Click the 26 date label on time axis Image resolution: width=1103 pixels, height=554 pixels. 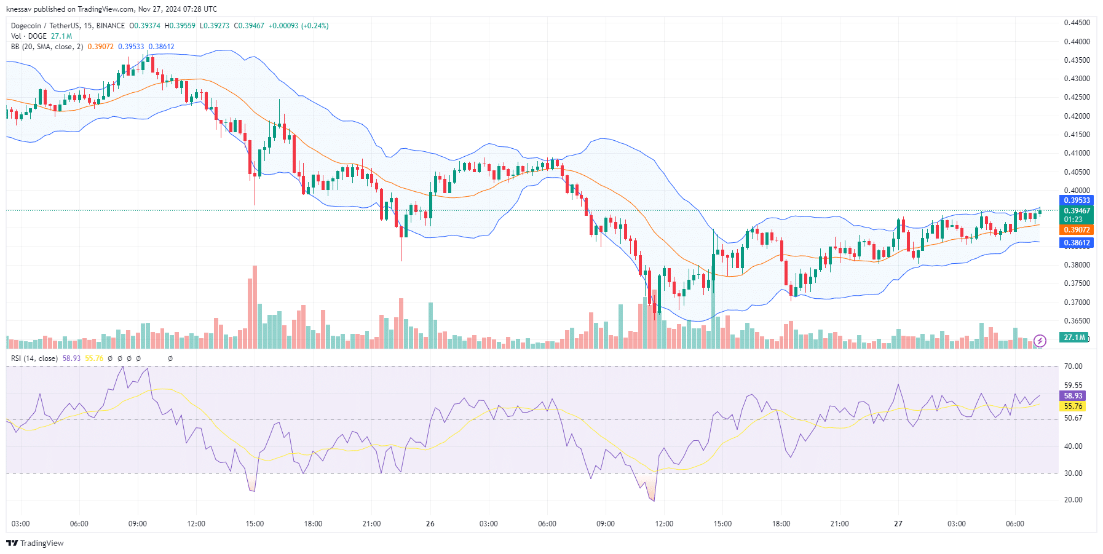tap(430, 524)
